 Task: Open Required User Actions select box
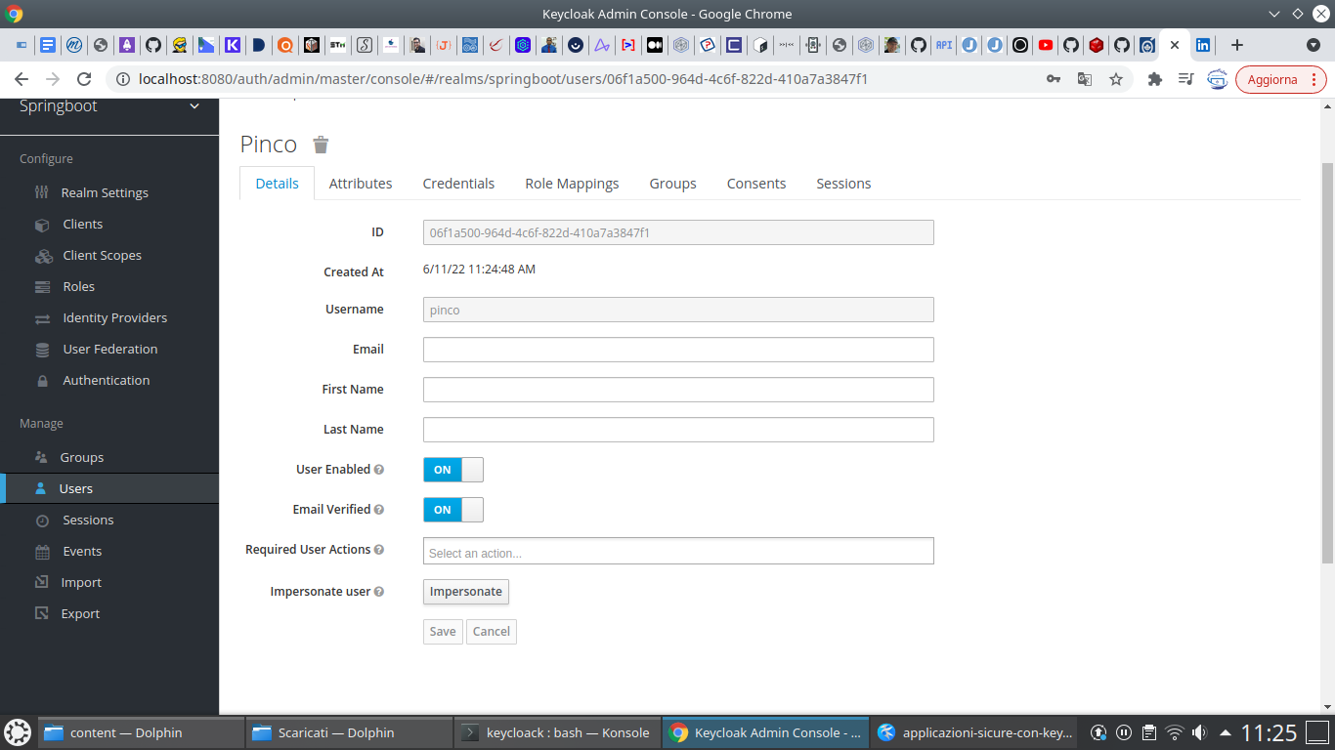[x=678, y=551]
